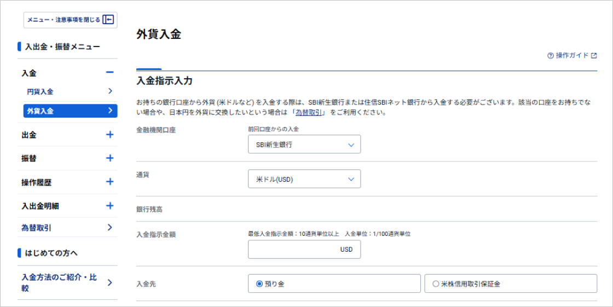Expand 入出金明細 section with plus icon
This screenshot has height=307, width=613.
(x=109, y=206)
